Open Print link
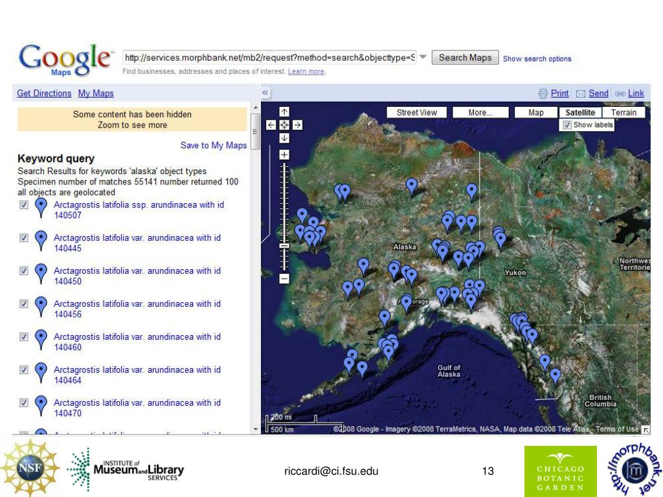Image resolution: width=663 pixels, height=497 pixels. (x=559, y=93)
